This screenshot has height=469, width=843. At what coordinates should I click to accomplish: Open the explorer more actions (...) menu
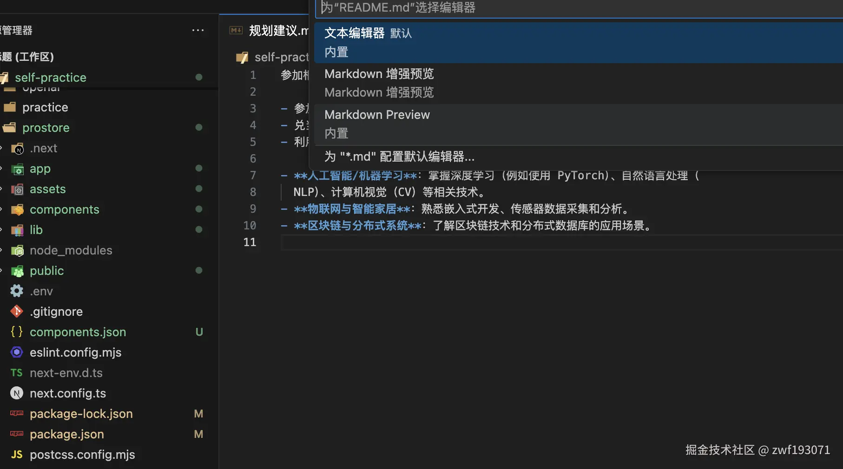[x=198, y=30]
